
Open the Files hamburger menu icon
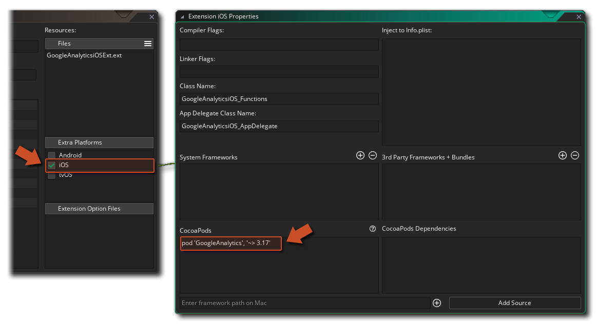click(x=148, y=44)
